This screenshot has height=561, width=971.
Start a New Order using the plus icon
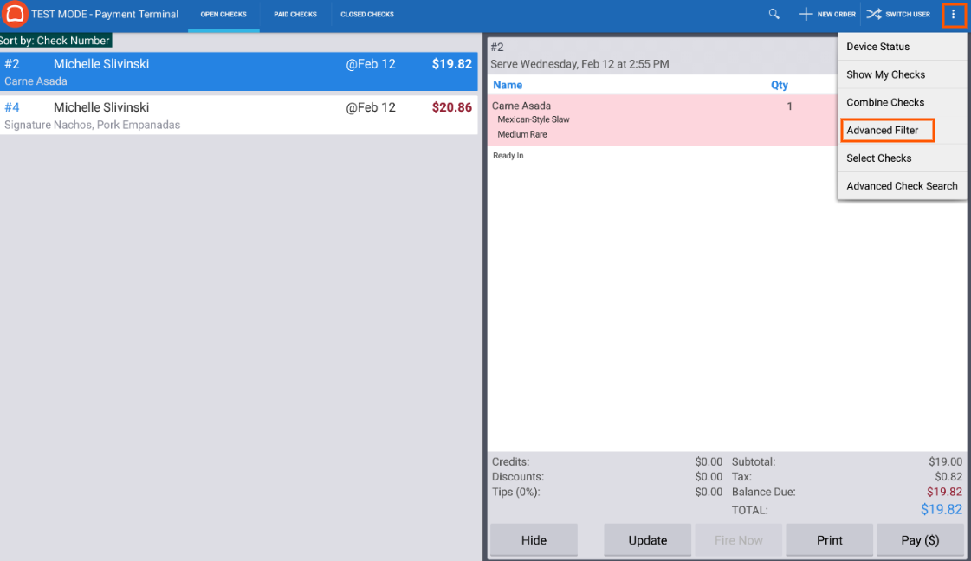826,14
